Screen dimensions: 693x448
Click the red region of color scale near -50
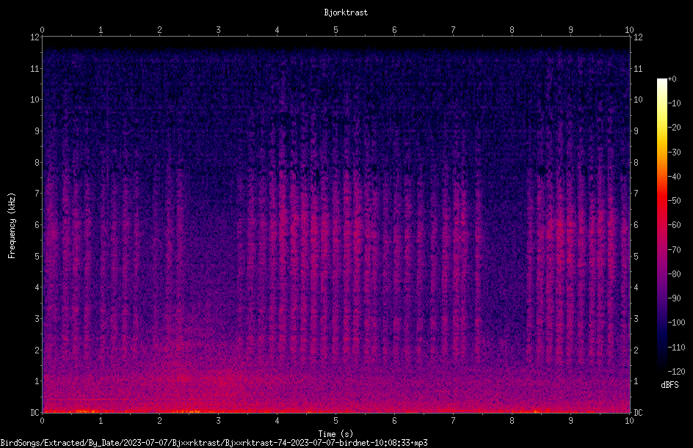click(661, 201)
